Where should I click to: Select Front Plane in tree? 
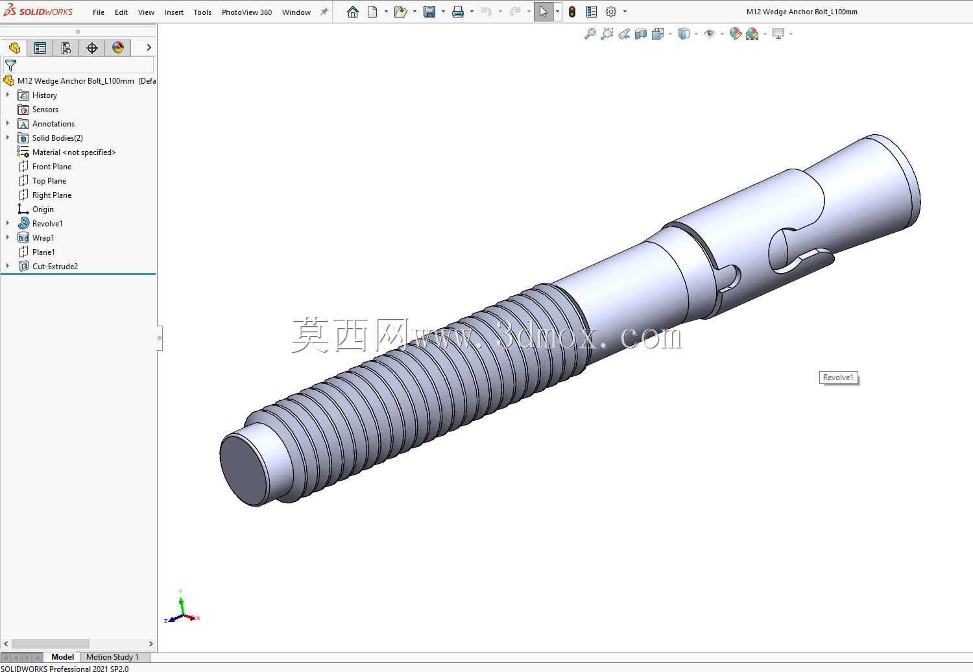52,167
